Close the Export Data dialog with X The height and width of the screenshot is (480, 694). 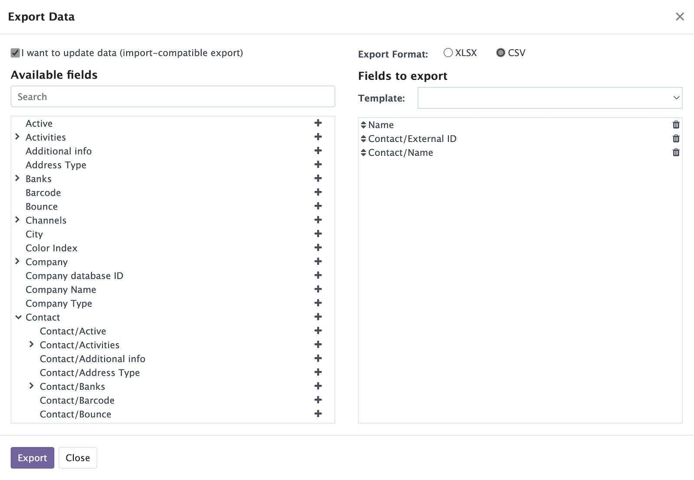click(x=680, y=16)
